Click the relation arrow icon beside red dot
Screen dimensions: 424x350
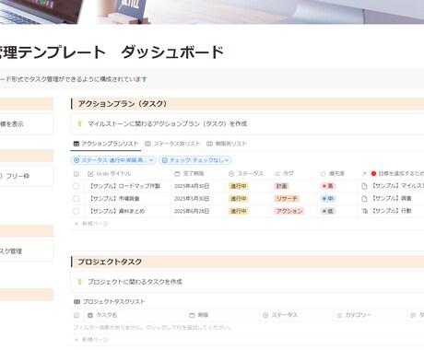point(364,174)
